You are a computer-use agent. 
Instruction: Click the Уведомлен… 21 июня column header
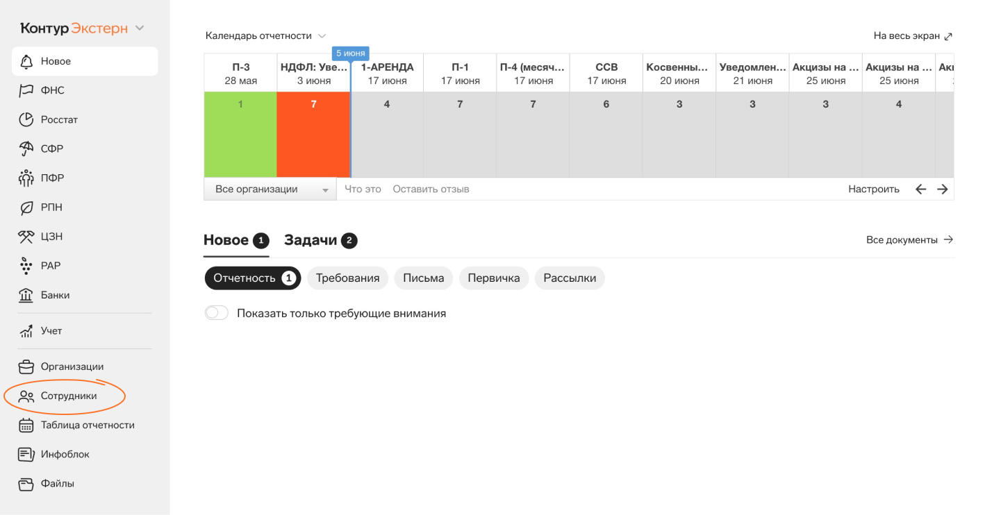[x=752, y=74]
